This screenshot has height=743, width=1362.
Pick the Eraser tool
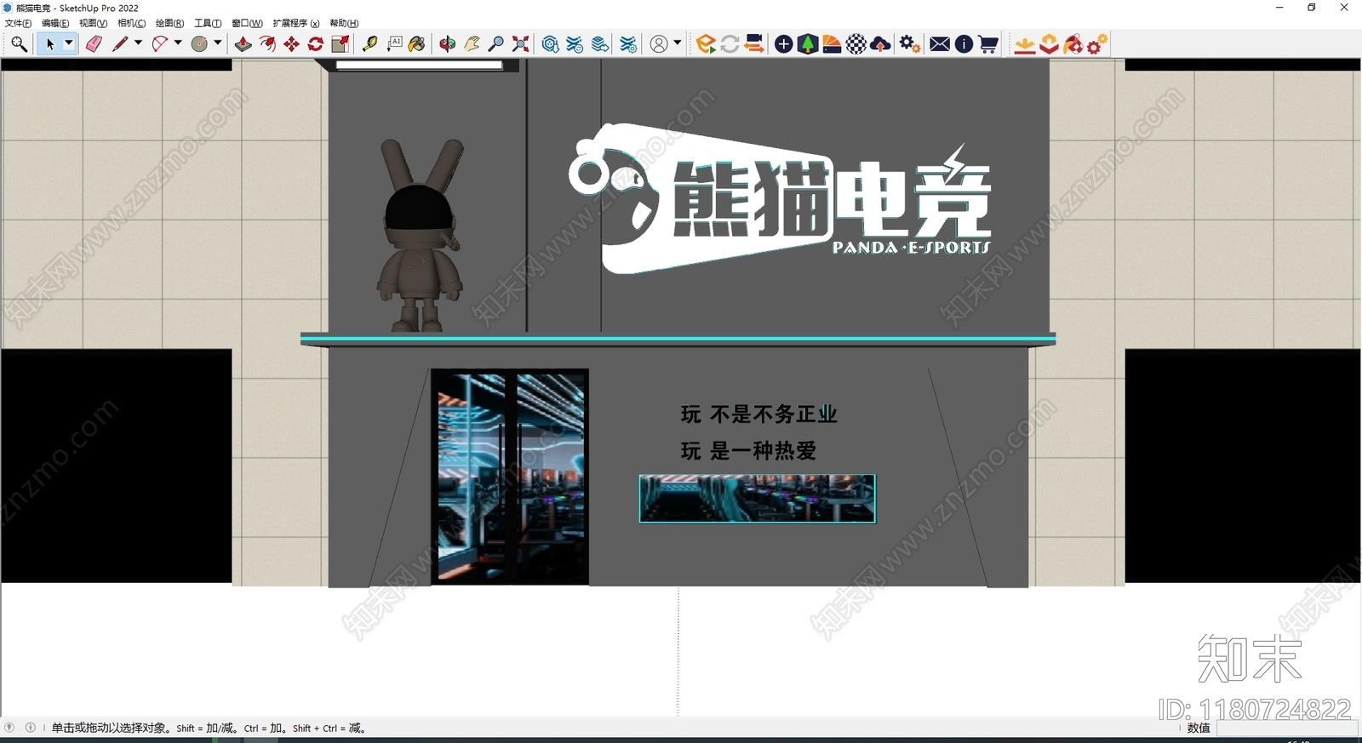click(94, 43)
